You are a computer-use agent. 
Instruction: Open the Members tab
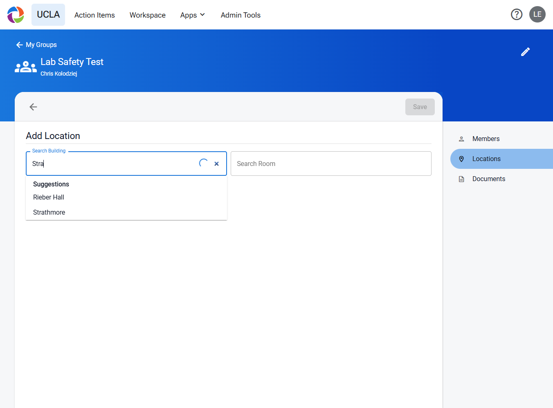click(x=501, y=139)
